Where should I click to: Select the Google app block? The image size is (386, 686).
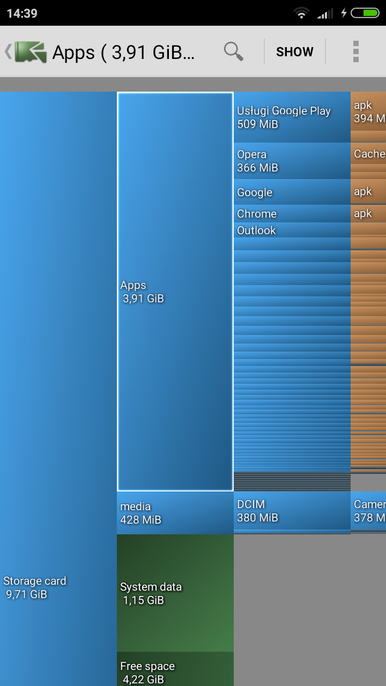click(x=292, y=192)
